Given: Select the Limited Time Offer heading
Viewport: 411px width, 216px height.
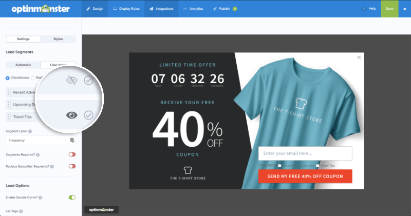Looking at the screenshot, I should click(188, 65).
